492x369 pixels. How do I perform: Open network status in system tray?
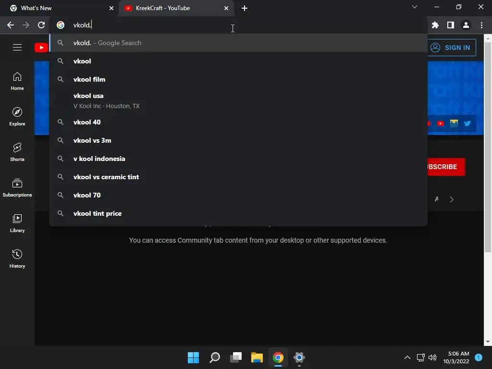420,357
